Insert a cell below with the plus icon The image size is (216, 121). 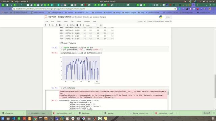click(x=49, y=25)
